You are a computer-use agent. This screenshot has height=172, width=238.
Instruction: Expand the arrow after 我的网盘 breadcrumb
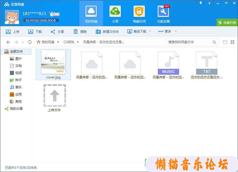58,42
